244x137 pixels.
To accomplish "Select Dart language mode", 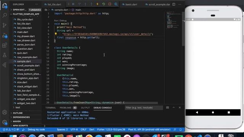I will 91,129.
